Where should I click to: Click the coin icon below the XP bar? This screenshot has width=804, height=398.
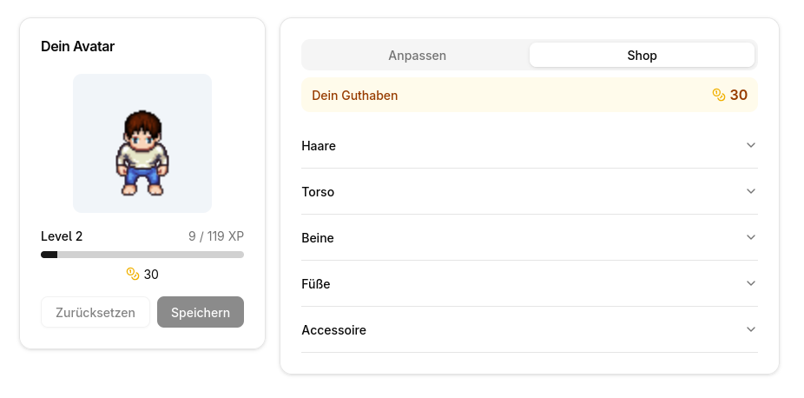point(133,274)
